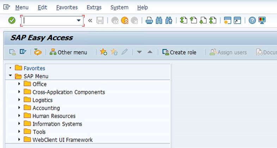This screenshot has height=148, width=277.
Task: Click Move Favorites Down triangle
Action: tap(140, 52)
